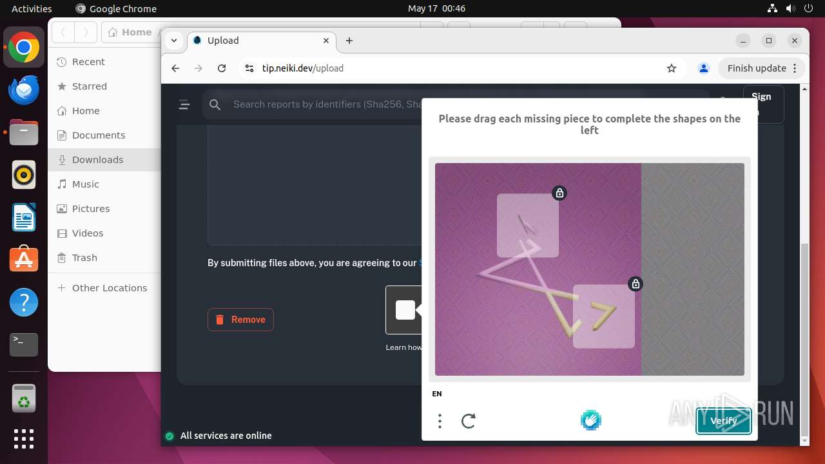Select the upper puzzle piece with arrow tip
The height and width of the screenshot is (464, 825).
(x=527, y=226)
